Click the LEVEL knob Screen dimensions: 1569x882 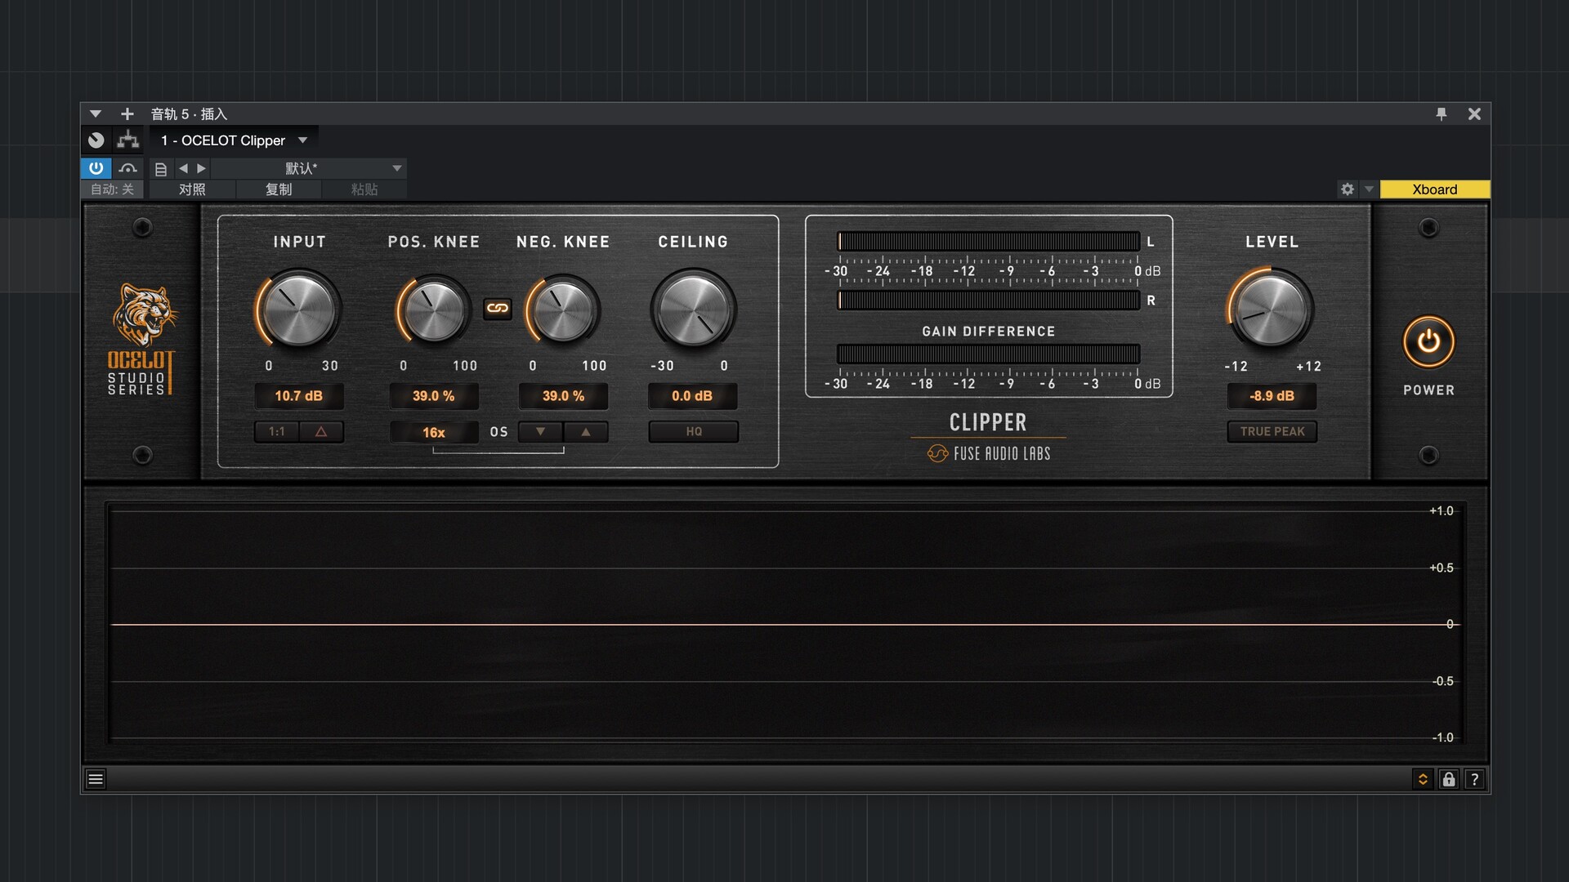coord(1271,310)
